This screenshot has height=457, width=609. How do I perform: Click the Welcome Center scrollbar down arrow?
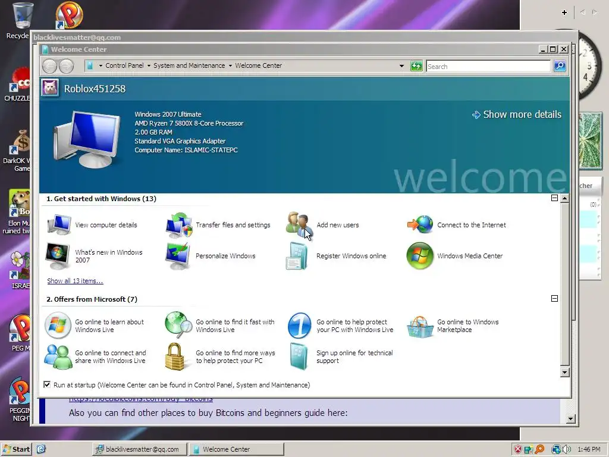565,373
